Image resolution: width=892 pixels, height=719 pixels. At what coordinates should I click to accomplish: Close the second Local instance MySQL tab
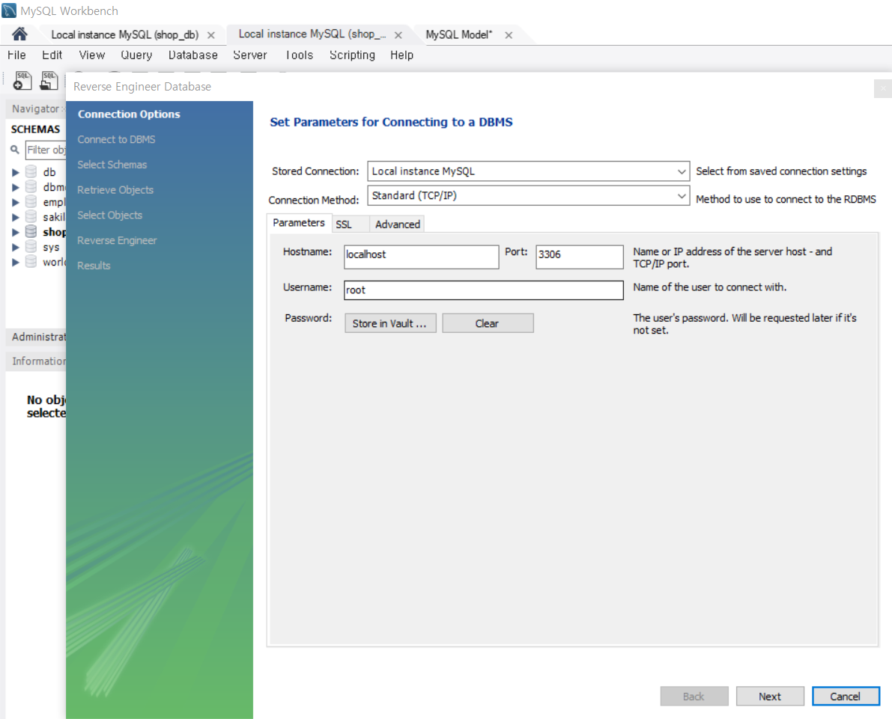click(x=398, y=35)
